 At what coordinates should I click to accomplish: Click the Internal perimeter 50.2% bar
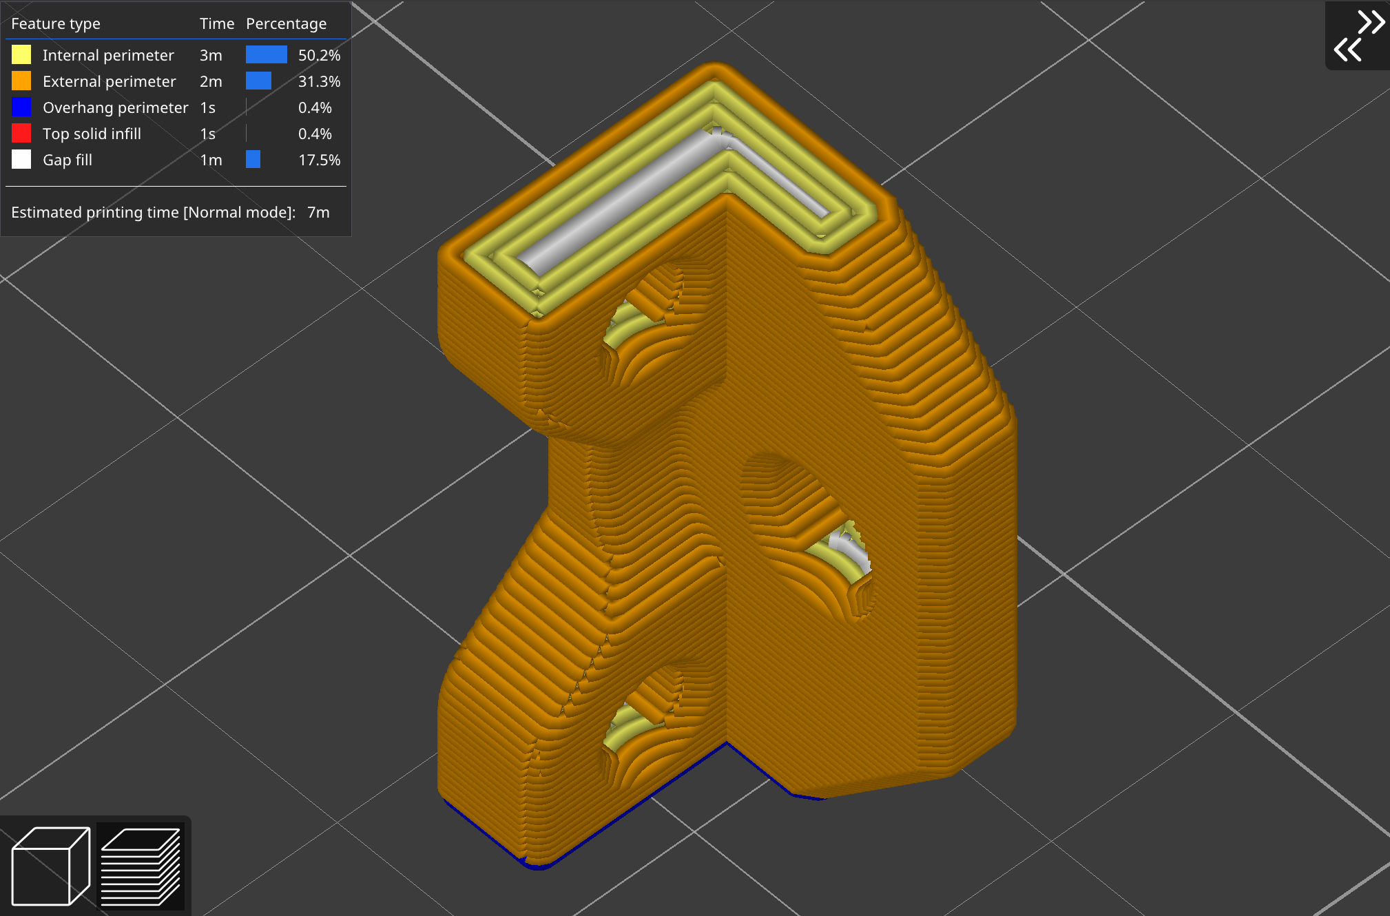coord(266,55)
